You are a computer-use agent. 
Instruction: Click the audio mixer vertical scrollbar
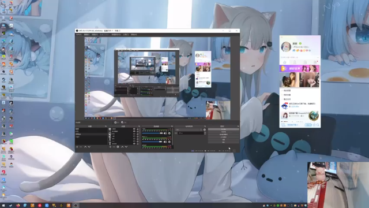click(x=172, y=137)
